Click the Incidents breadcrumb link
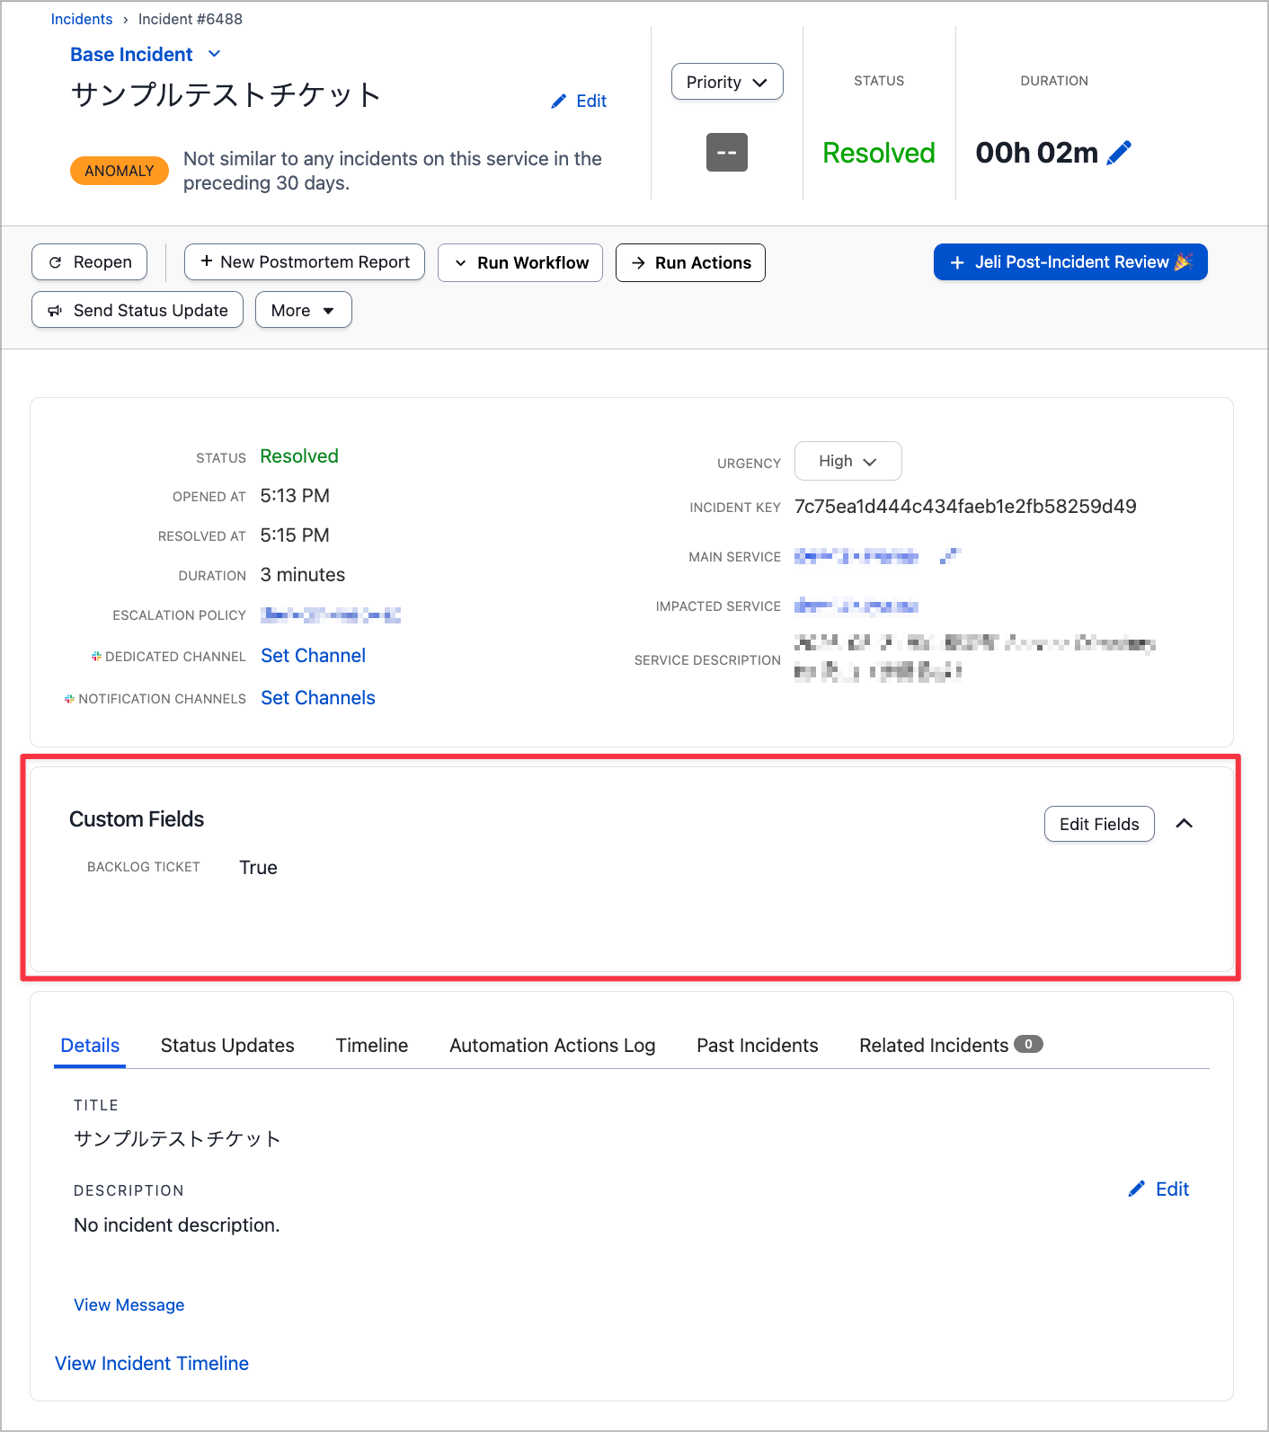 point(82,19)
